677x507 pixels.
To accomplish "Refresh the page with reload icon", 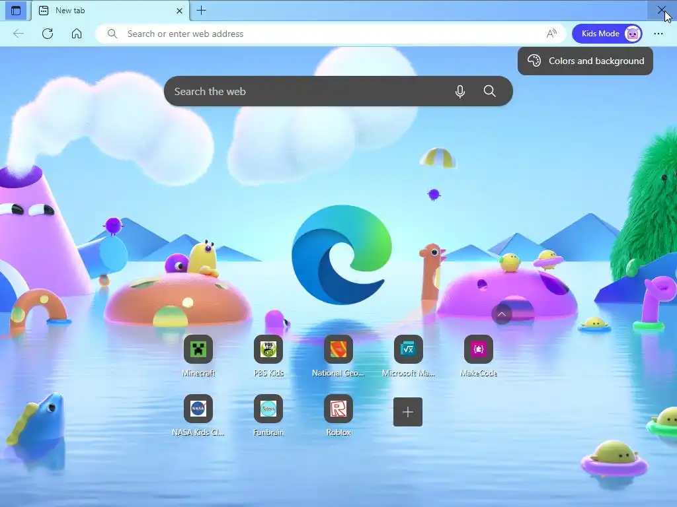I will click(x=48, y=34).
